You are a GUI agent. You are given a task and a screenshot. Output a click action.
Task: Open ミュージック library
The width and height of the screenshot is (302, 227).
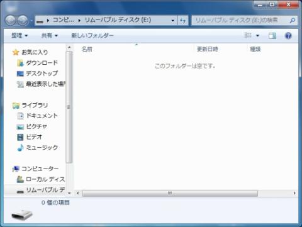pos(42,148)
